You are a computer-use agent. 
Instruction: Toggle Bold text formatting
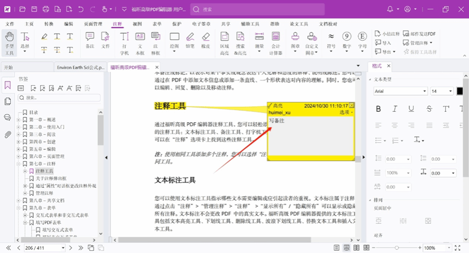tap(378, 109)
